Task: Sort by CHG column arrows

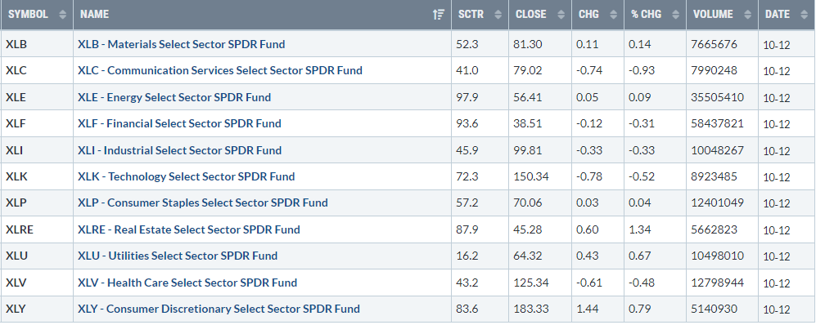Action: (x=613, y=15)
